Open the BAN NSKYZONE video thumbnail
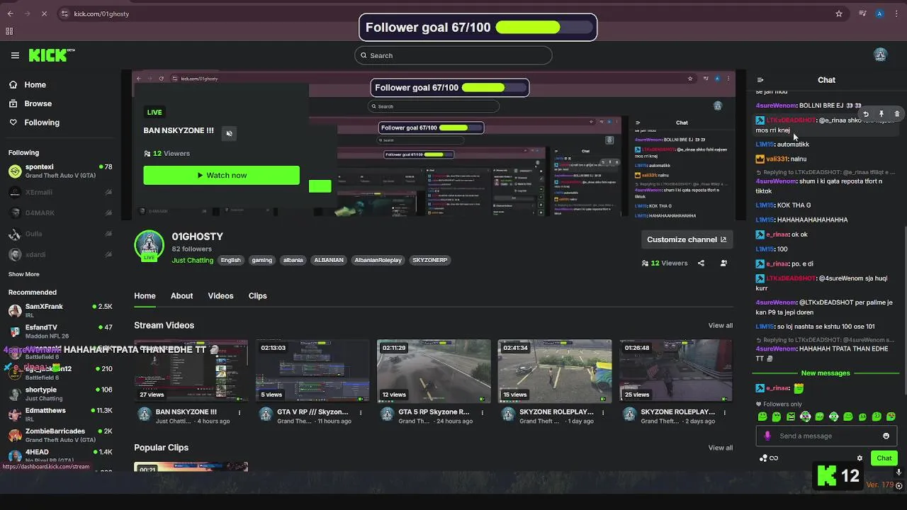The image size is (907, 510). [191, 370]
